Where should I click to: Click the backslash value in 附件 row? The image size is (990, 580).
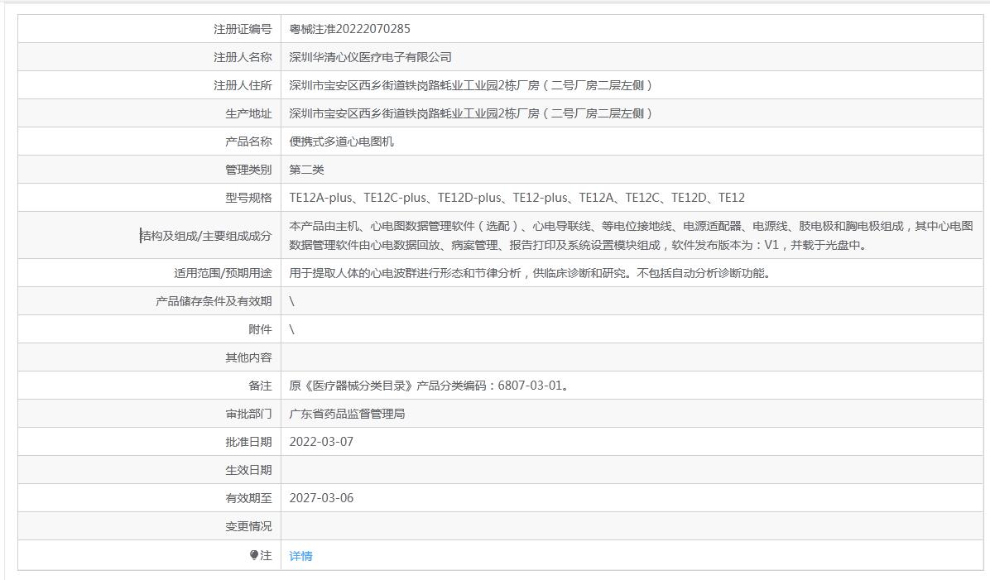click(x=291, y=329)
